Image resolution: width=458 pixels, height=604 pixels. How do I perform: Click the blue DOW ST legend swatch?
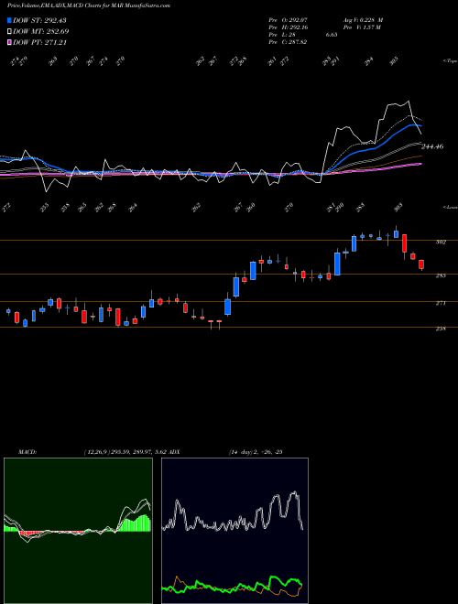pyautogui.click(x=10, y=20)
